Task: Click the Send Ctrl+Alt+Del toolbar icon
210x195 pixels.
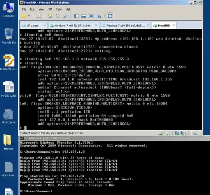Action: (x=39, y=16)
